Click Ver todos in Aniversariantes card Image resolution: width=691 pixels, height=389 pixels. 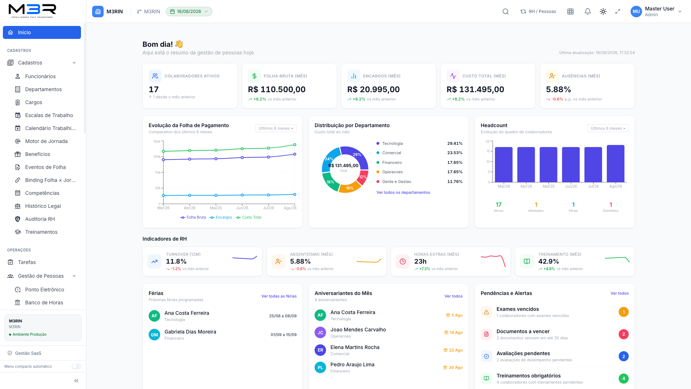(453, 296)
